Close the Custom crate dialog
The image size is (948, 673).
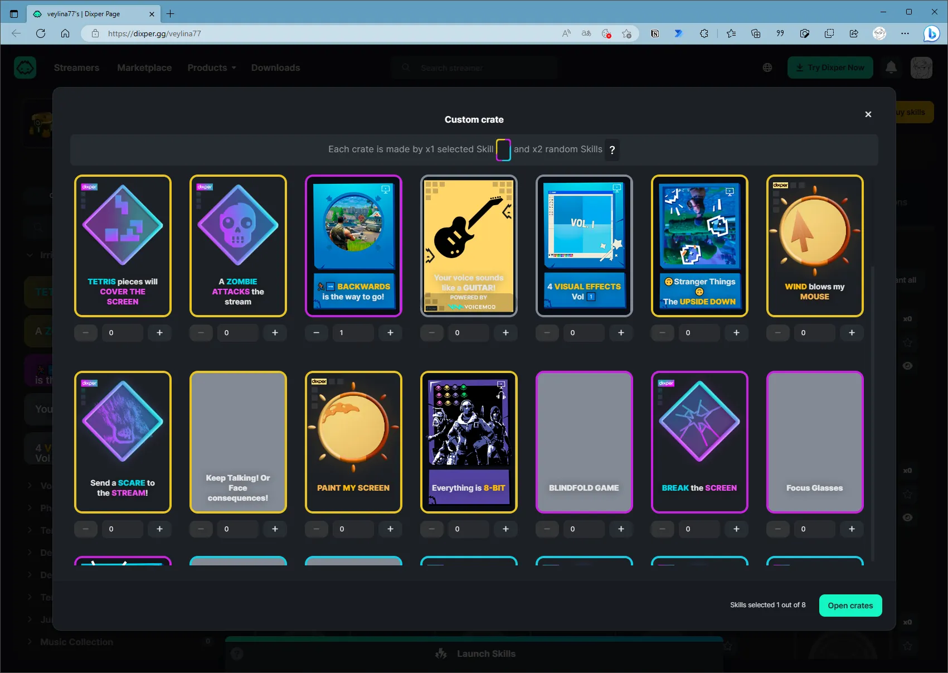[x=868, y=114]
